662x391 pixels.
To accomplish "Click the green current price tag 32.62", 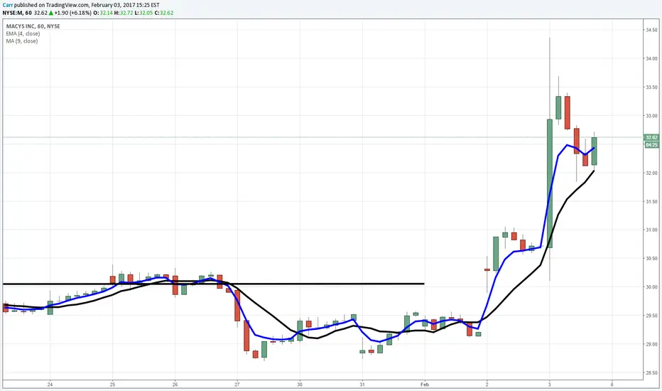I will [x=651, y=137].
